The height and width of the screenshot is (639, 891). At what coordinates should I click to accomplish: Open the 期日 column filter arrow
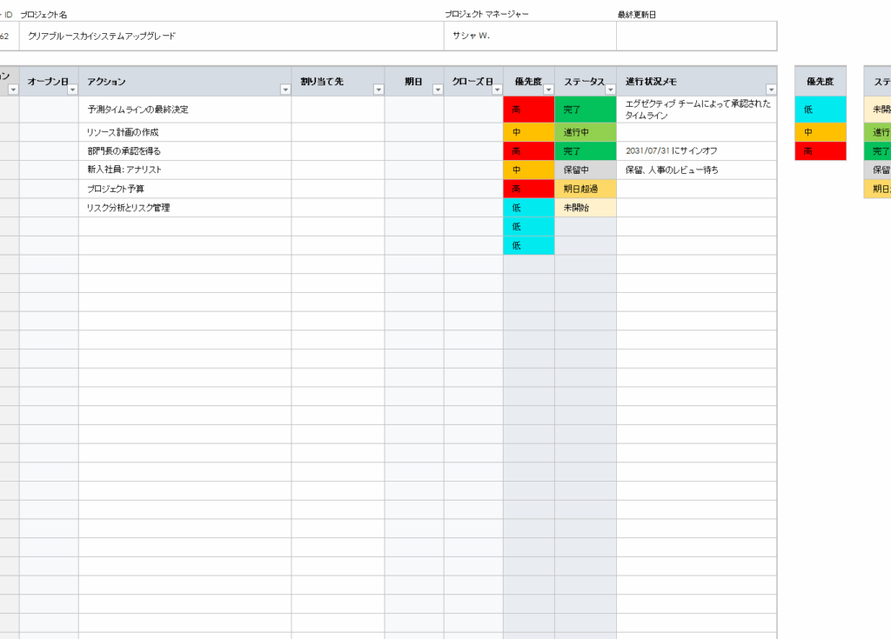[x=438, y=90]
